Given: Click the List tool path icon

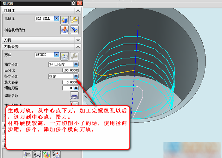Looking at the screenshot, I should tap(56, 154).
